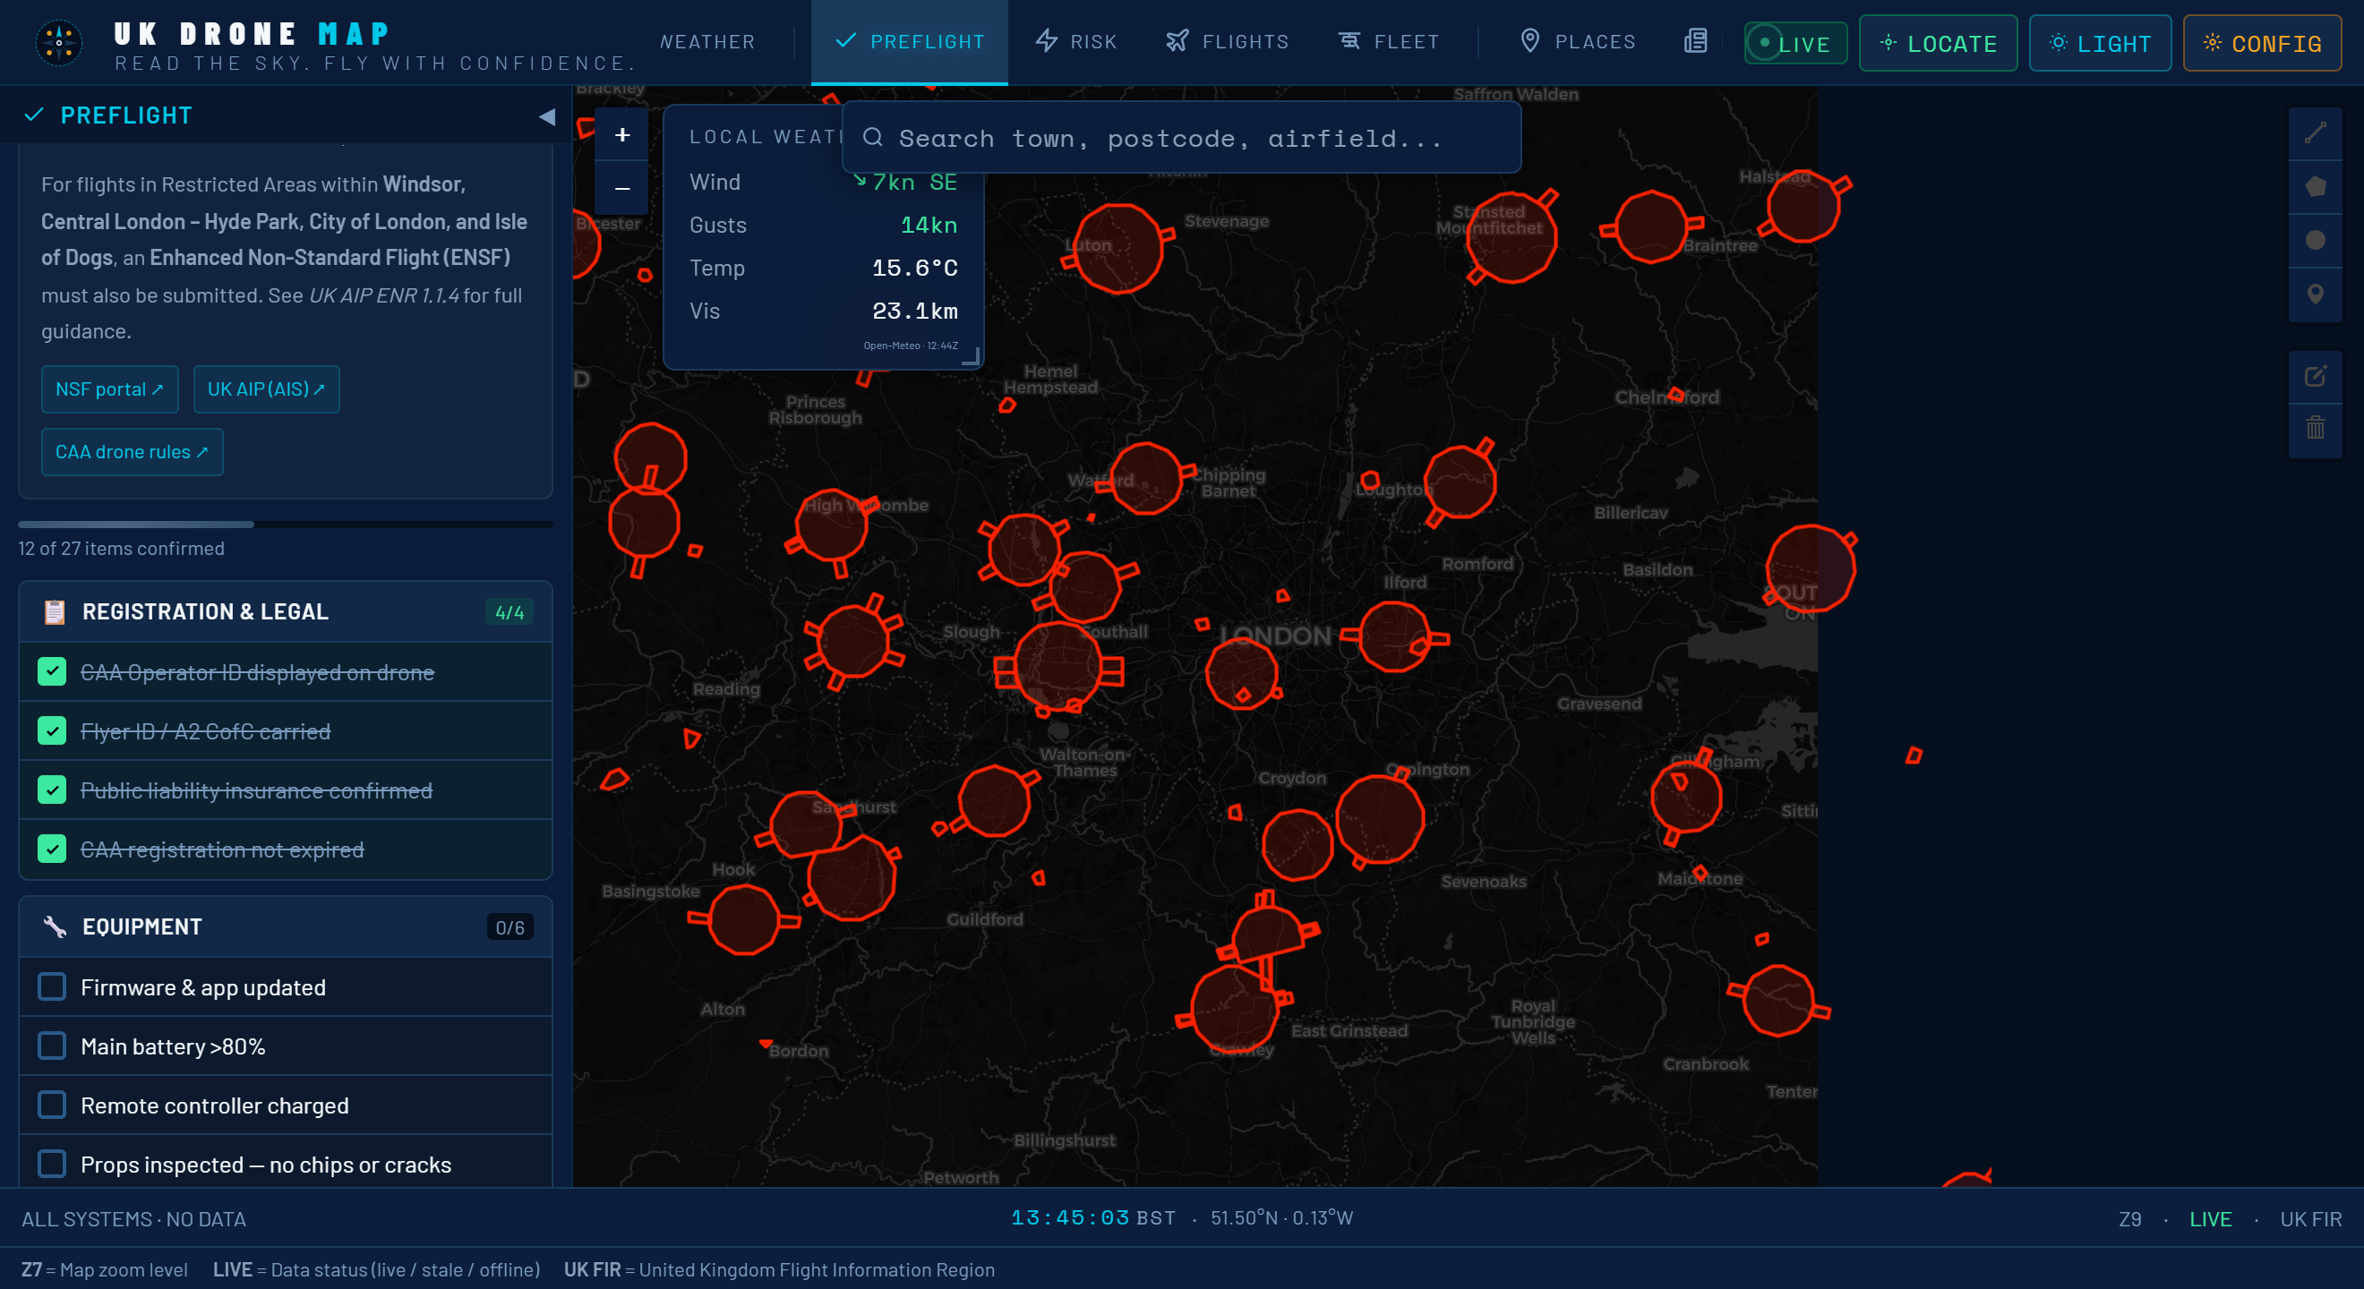The height and width of the screenshot is (1289, 2364).
Task: Click the delete layers trash icon
Action: click(x=2315, y=429)
